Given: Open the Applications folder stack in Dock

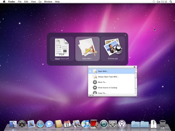Looking at the screenshot, I should tap(135, 124).
